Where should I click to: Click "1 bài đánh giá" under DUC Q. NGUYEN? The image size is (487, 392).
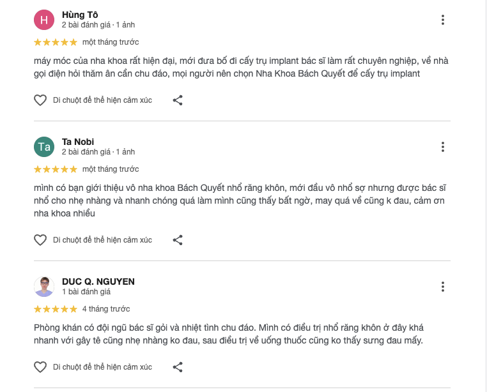[x=86, y=292]
